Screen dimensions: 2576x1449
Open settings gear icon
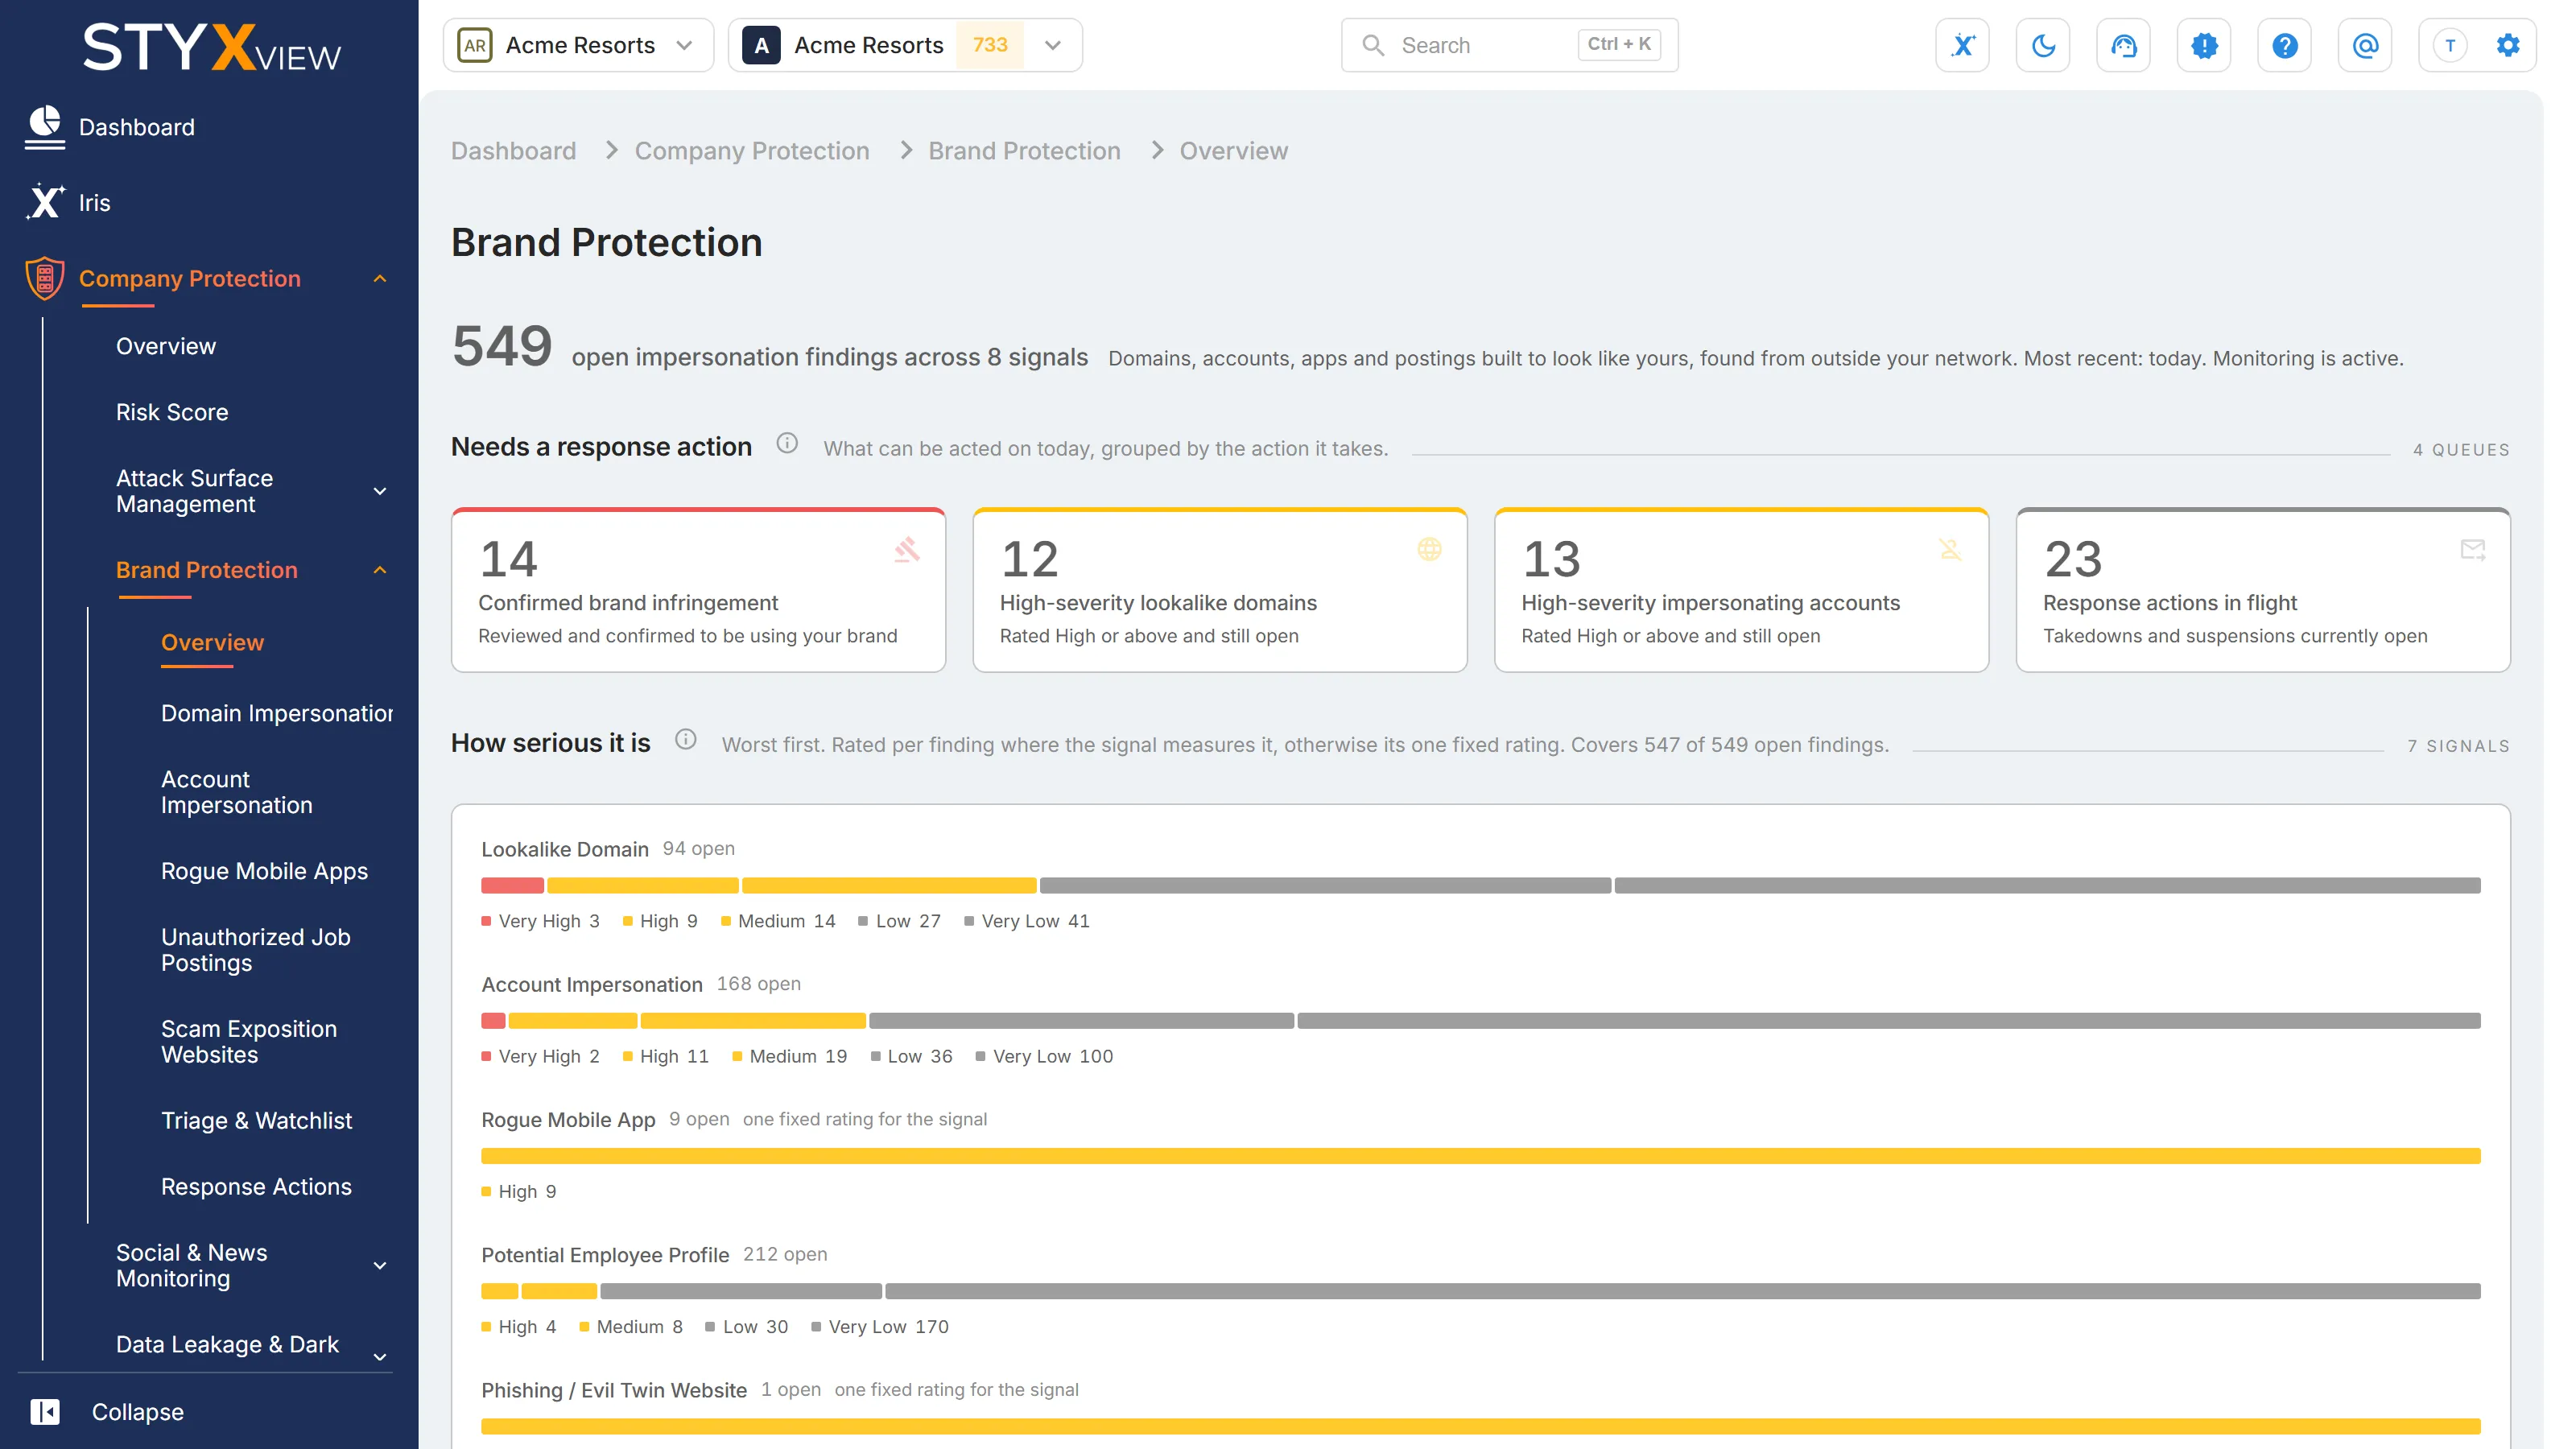(x=2508, y=45)
